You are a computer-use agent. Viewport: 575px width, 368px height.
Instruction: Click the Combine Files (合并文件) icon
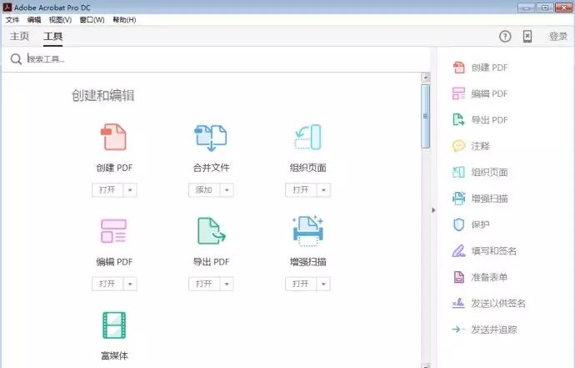pyautogui.click(x=211, y=138)
